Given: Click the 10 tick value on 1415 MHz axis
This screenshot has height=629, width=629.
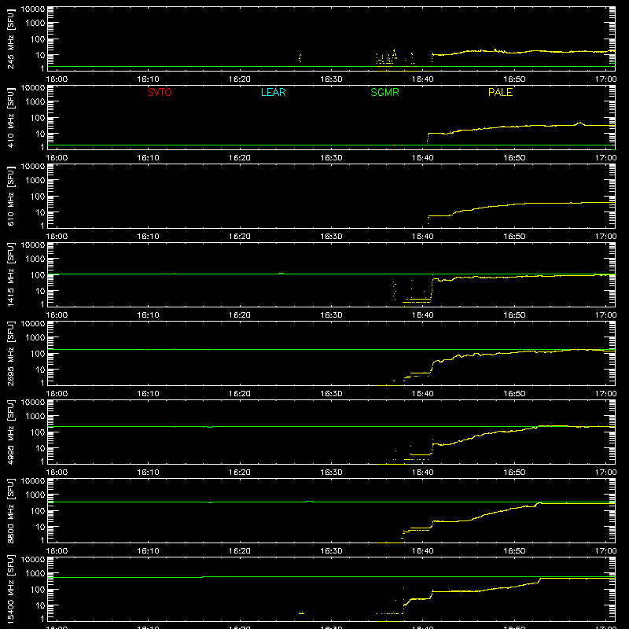Looking at the screenshot, I should pyautogui.click(x=40, y=291).
